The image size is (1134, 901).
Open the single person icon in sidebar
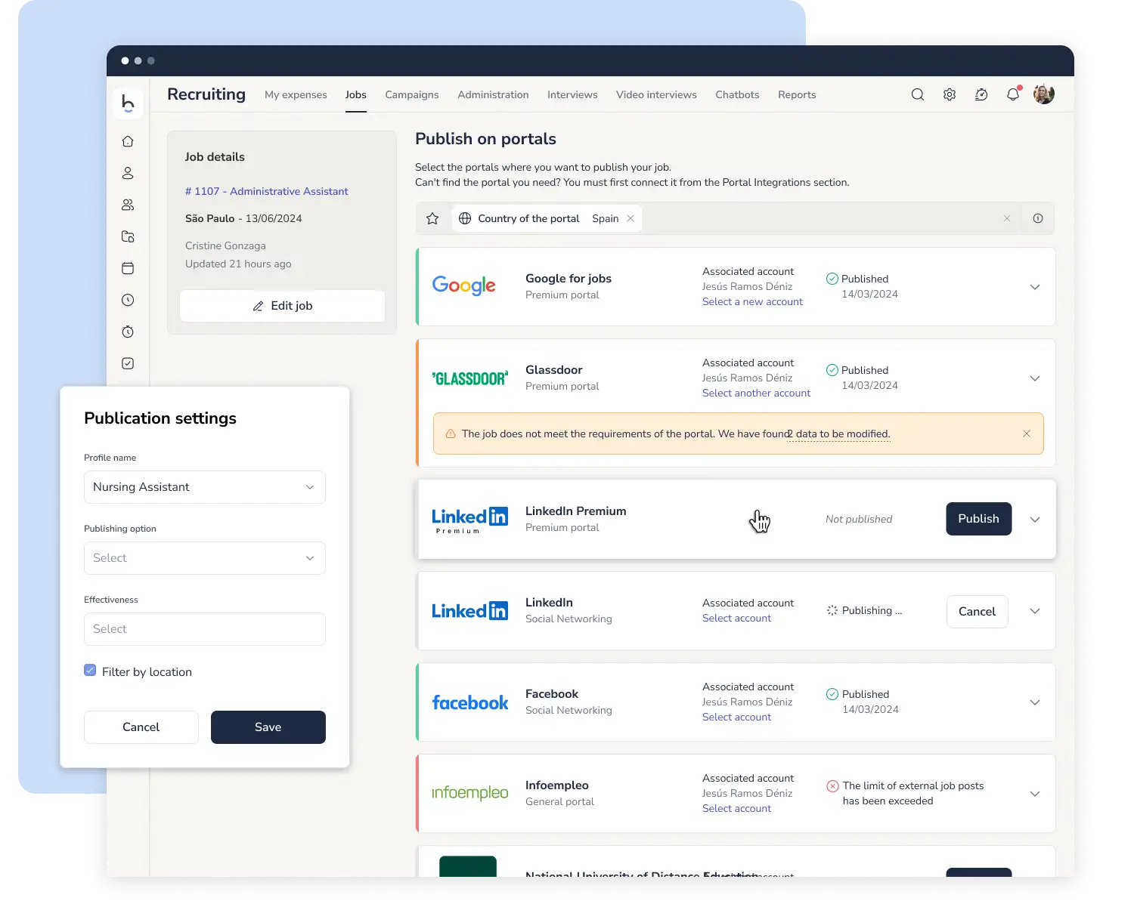pos(128,173)
